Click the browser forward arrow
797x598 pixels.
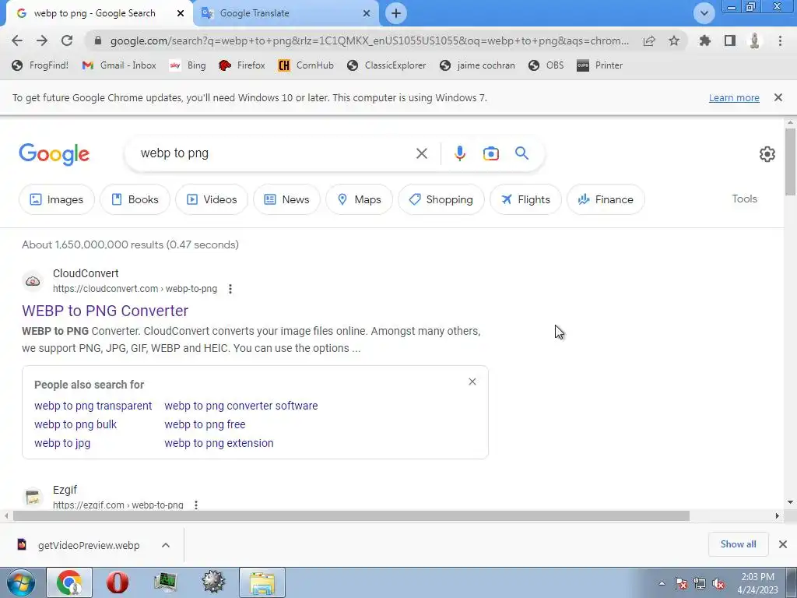coord(42,40)
